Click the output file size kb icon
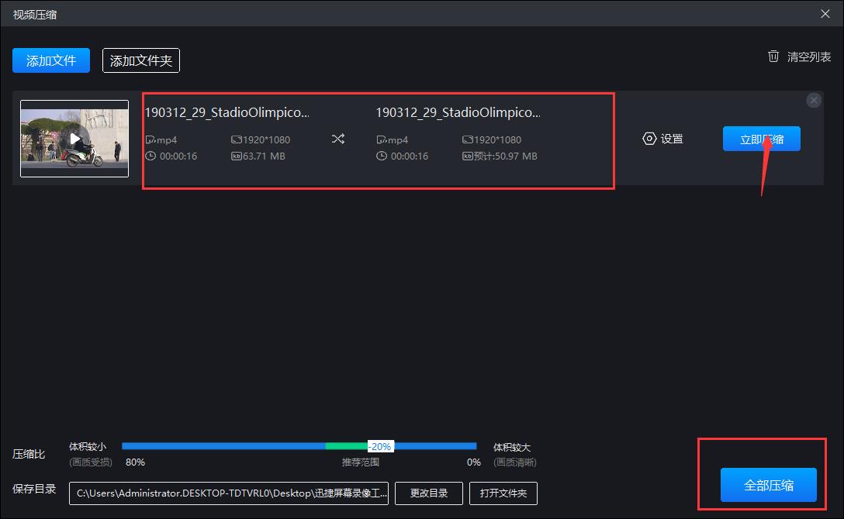This screenshot has height=519, width=844. click(467, 156)
